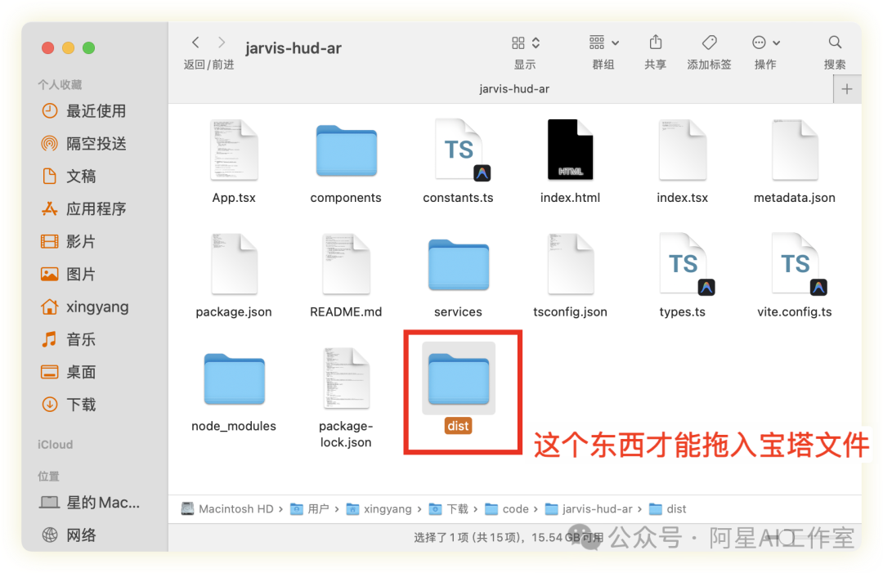
Task: Open 下载 in the sidebar
Action: pyautogui.click(x=69, y=405)
